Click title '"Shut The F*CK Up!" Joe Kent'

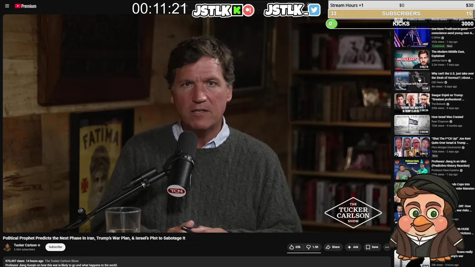pyautogui.click(x=451, y=141)
